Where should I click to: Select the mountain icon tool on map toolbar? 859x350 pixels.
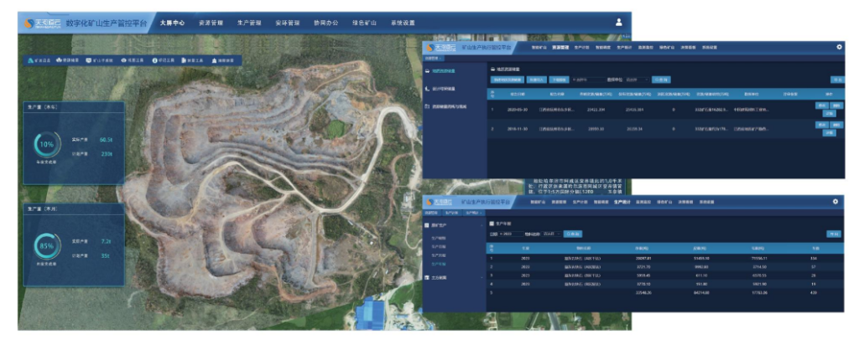click(x=37, y=60)
